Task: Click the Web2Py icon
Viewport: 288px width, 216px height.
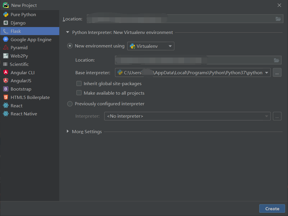Action: (6, 56)
